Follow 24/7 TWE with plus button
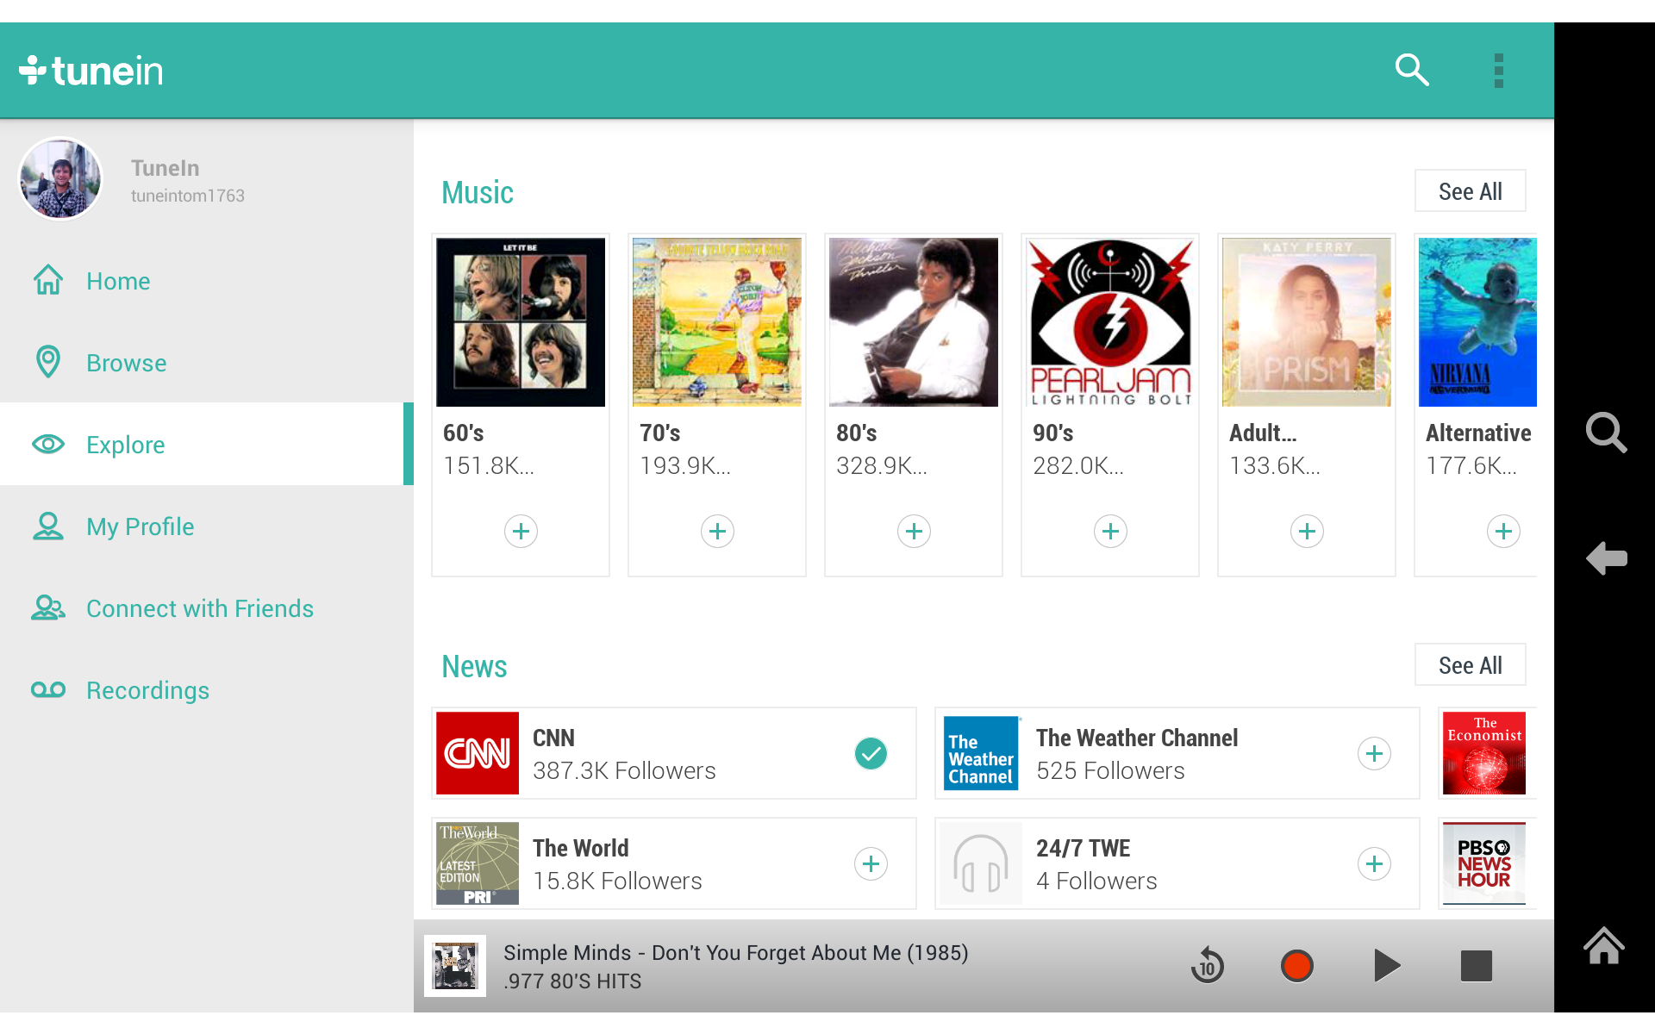 pyautogui.click(x=1374, y=863)
